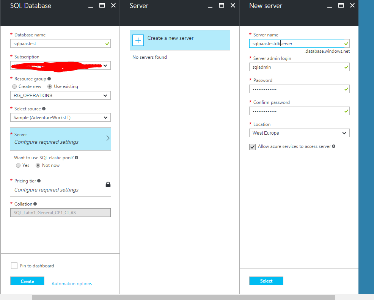The width and height of the screenshot is (374, 300).
Task: Click the Create button
Action: coord(27,281)
